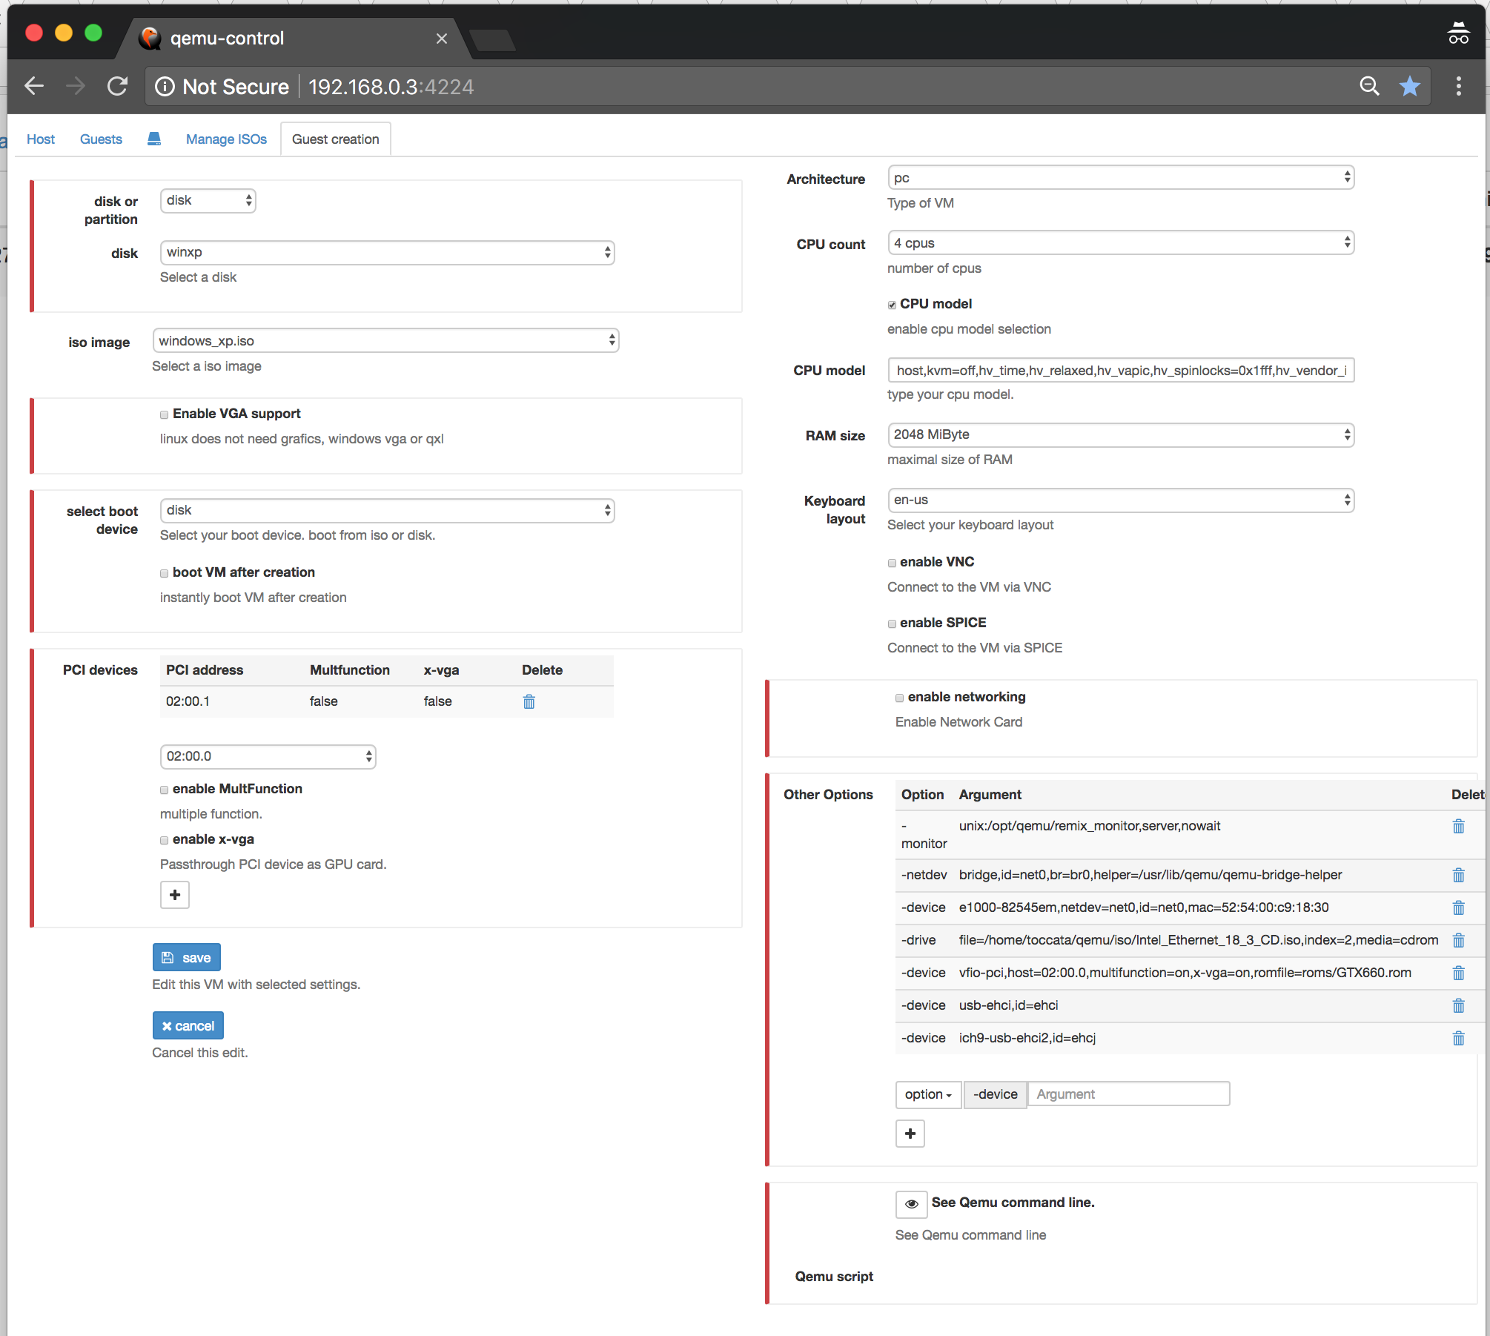
Task: Click the add PCI device plus button
Action: pyautogui.click(x=174, y=893)
